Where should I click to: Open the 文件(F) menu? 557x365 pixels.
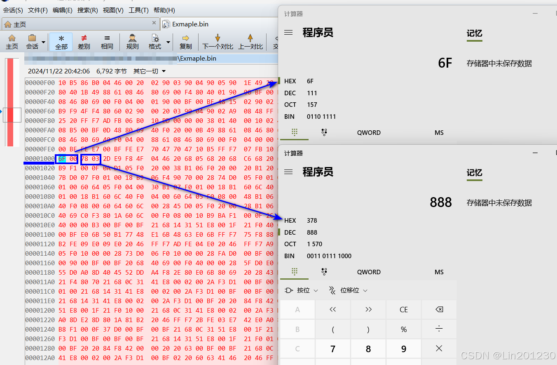38,10
